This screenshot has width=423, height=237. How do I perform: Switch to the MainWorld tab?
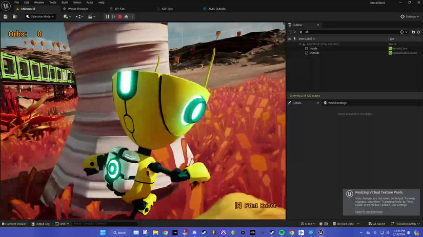coord(28,9)
